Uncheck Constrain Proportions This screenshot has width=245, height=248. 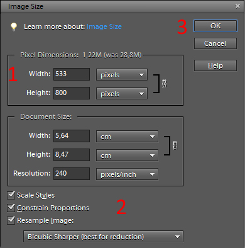11,208
